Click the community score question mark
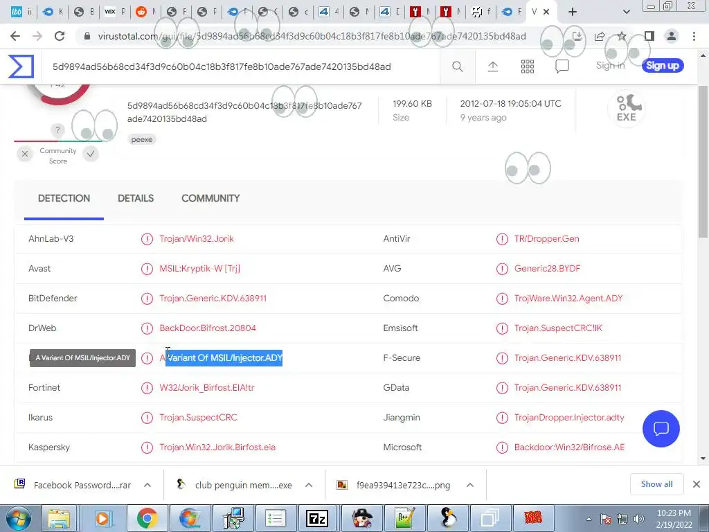The height and width of the screenshot is (532, 709). [57, 130]
